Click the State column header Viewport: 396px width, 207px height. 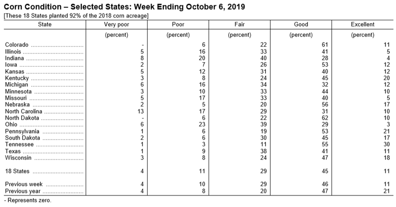pyautogui.click(x=45, y=24)
